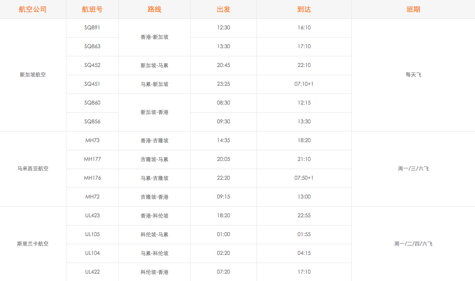475x281 pixels.
Task: Click SQ451 departure time 23:25
Action: click(224, 84)
